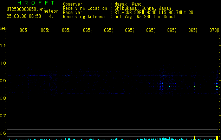Click the word meteor label
This screenshot has width=221, height=140.
[51, 11]
